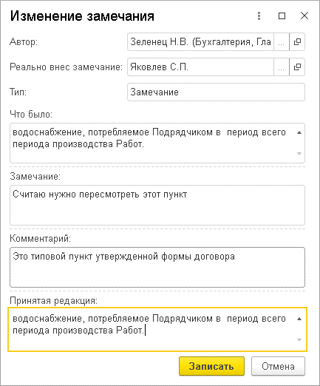This screenshot has width=320, height=386.
Task: Click into the Принятая редакция text area
Action: pyautogui.click(x=153, y=330)
